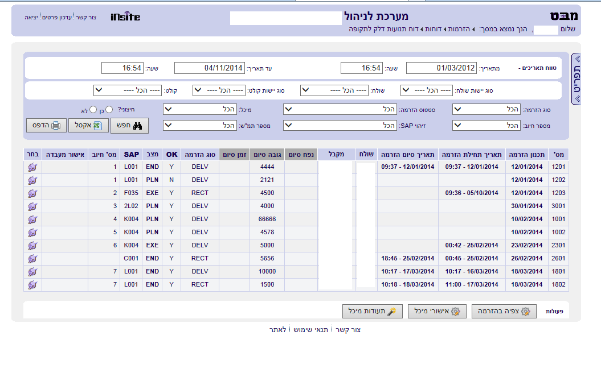The height and width of the screenshot is (373, 601).
Task: Export results with אקסל button
Action: point(88,126)
